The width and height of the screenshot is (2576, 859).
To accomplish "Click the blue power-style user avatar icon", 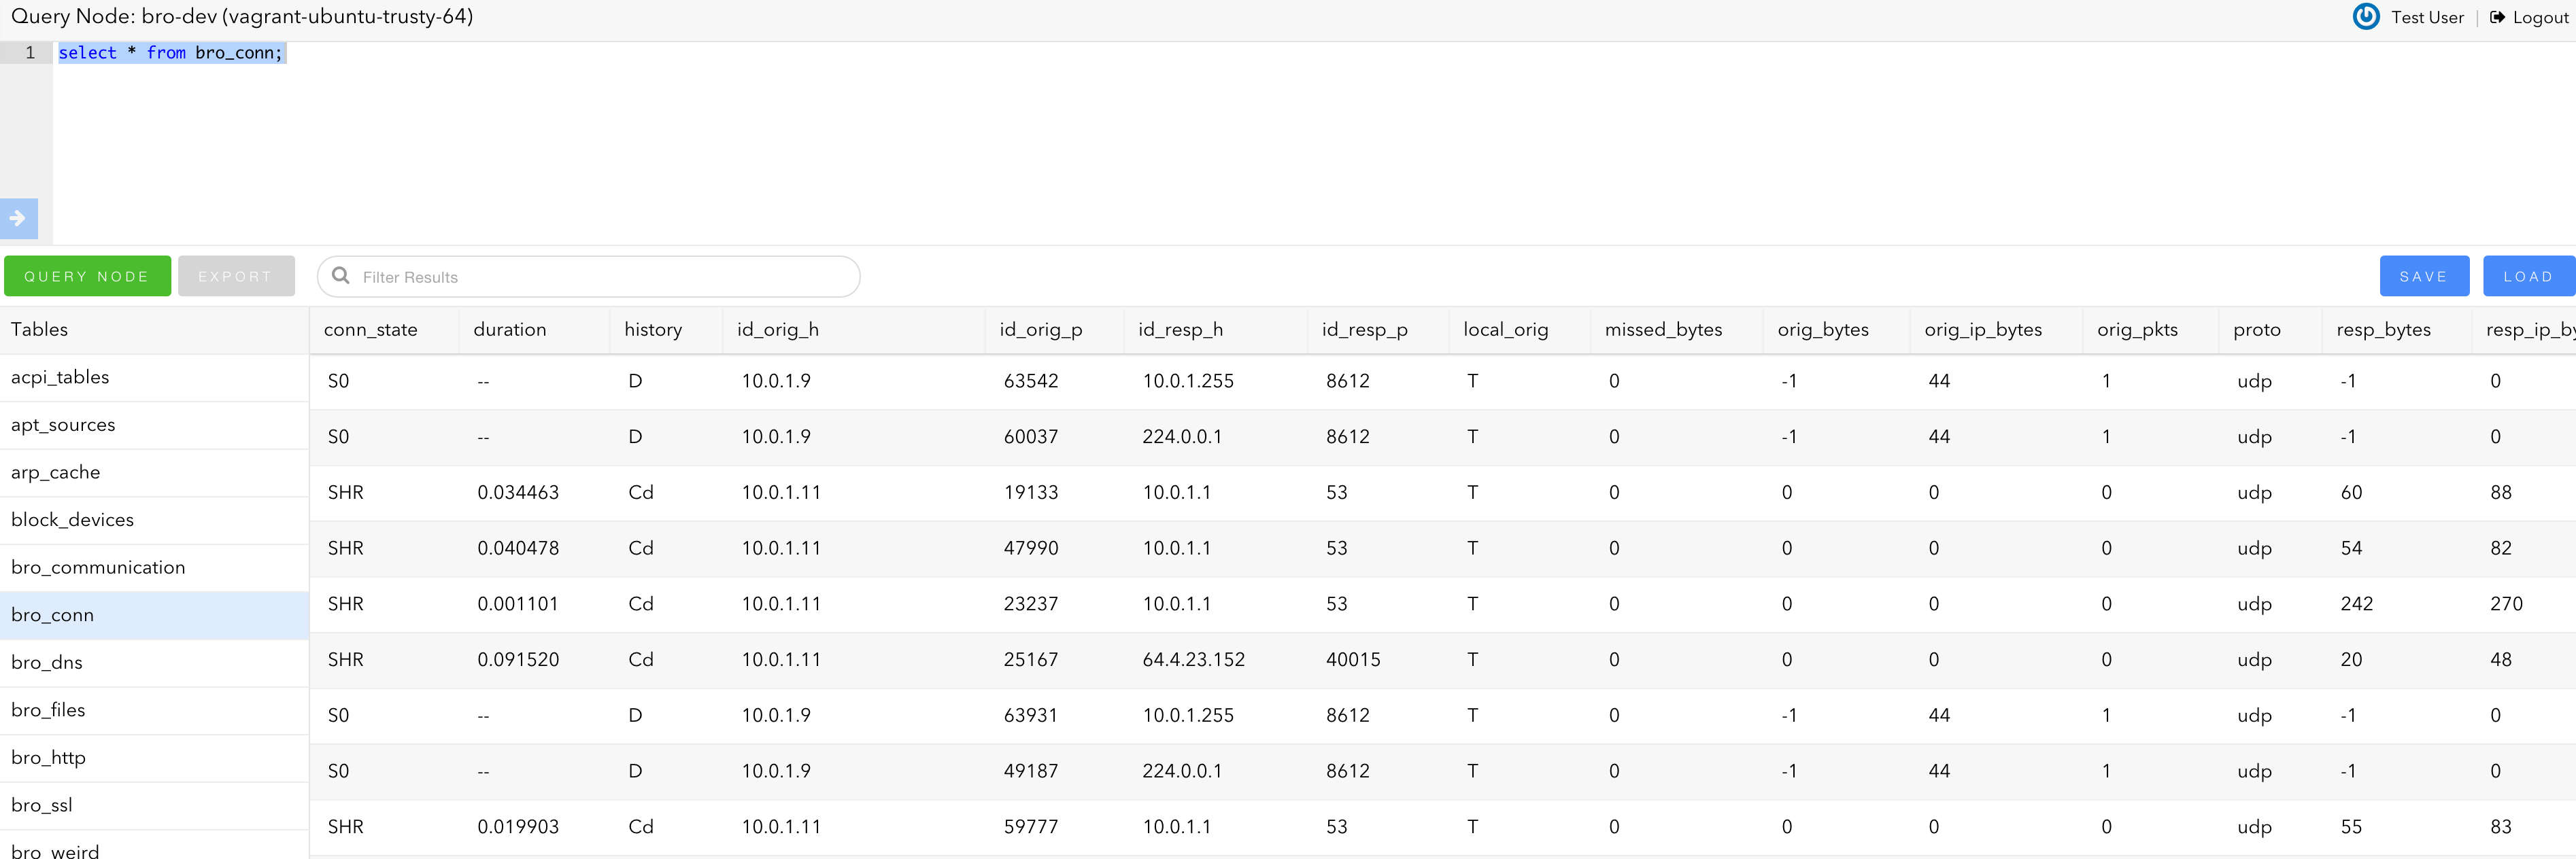I will coord(2366,17).
